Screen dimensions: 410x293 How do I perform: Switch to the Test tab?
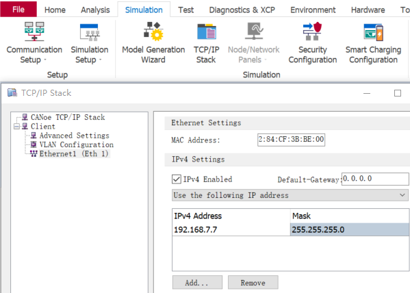click(186, 10)
